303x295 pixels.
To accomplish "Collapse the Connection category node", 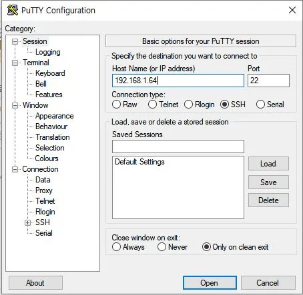I will click(15, 169).
